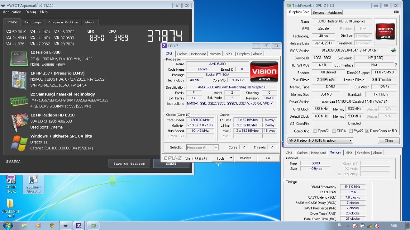Click the network signal tray icon
The width and height of the screenshot is (410, 230).
tap(370, 226)
